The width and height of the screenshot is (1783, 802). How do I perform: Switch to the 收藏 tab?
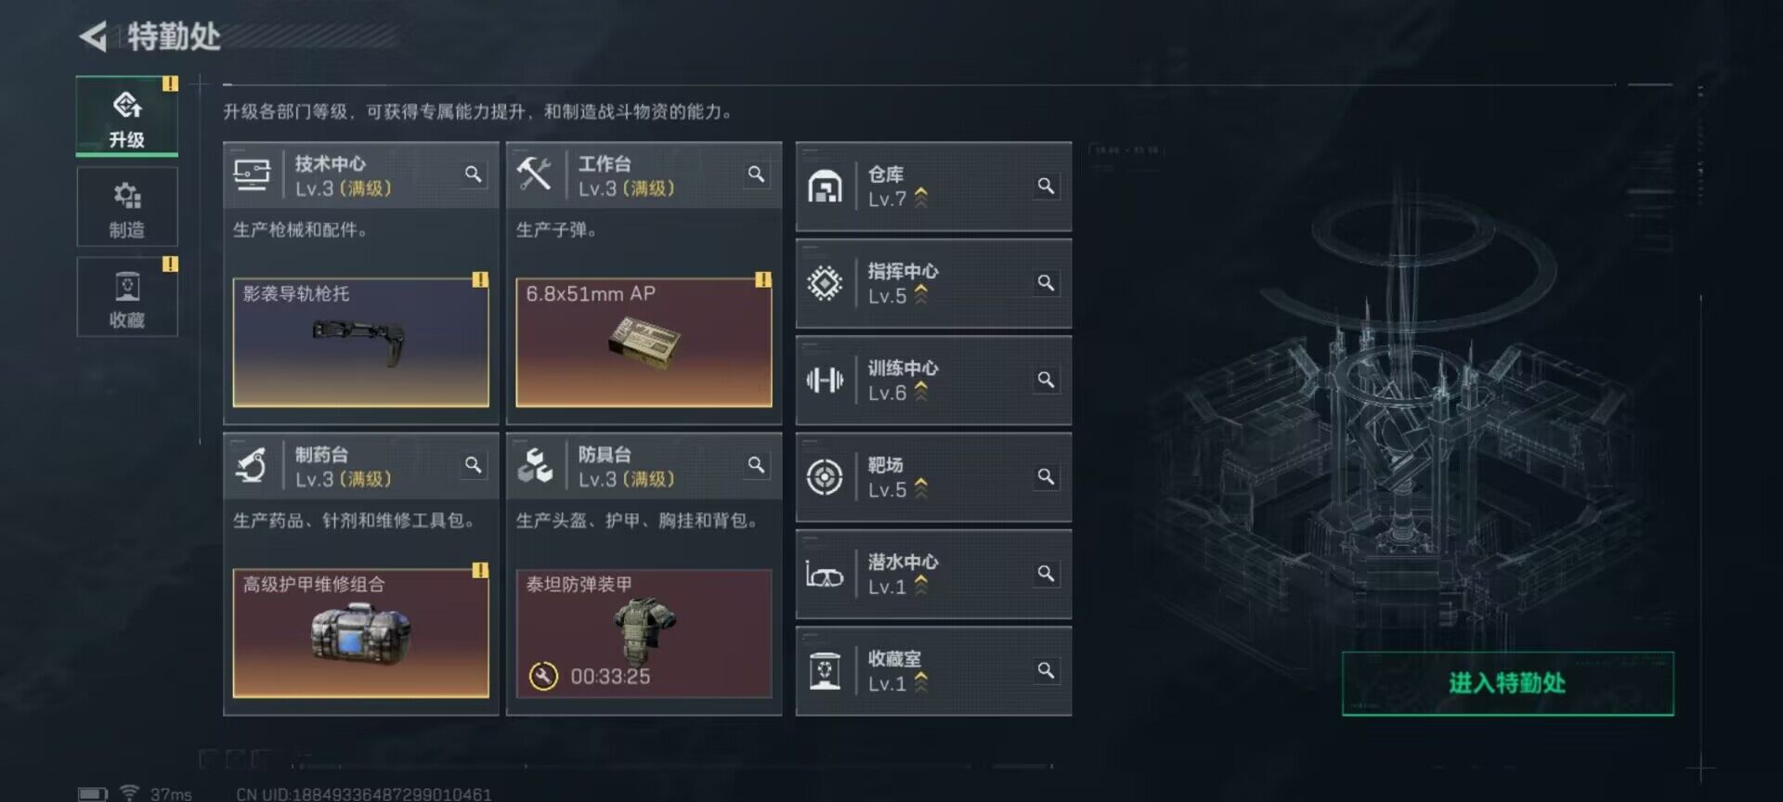[127, 297]
